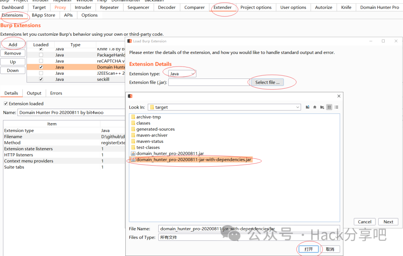Open the BApp Store sub-tab

pos(43,15)
